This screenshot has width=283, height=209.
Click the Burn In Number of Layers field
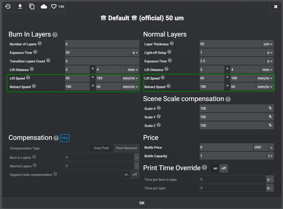[102, 44]
